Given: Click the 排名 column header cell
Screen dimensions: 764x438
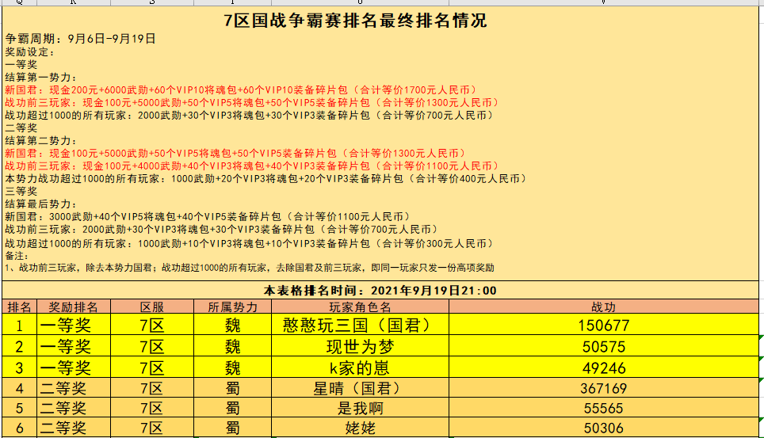Looking at the screenshot, I should 19,307.
